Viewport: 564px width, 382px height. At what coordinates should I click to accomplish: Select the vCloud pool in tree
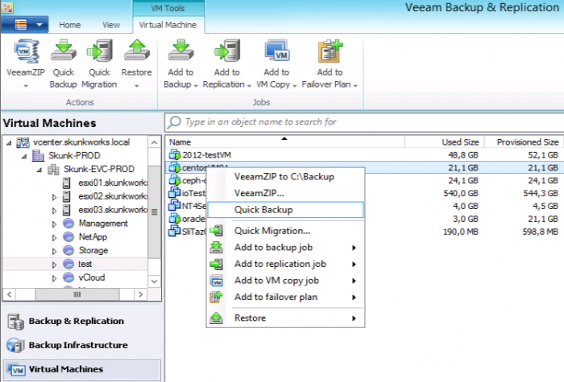pos(92,277)
